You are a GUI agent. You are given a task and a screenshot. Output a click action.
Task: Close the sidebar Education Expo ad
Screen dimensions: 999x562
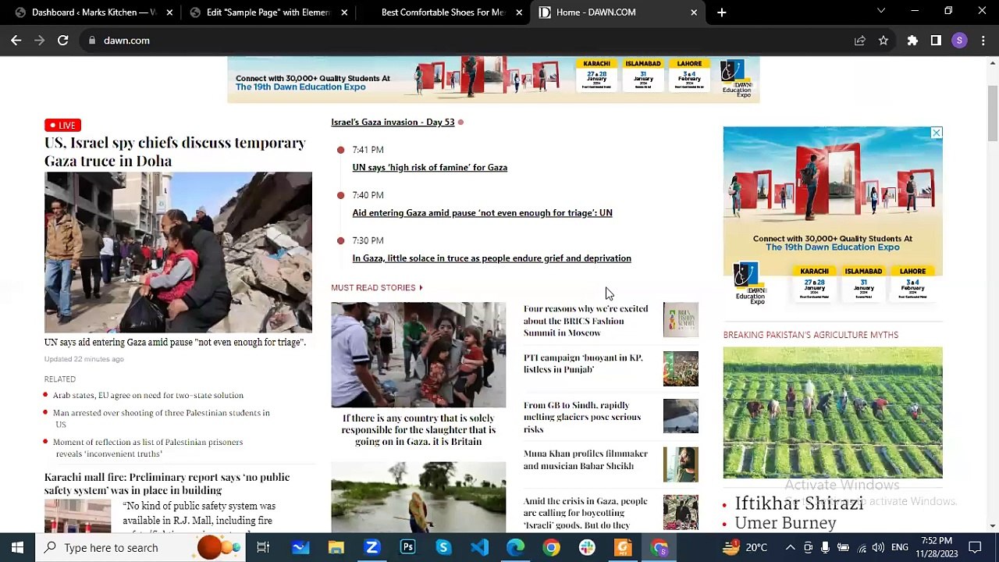click(937, 133)
